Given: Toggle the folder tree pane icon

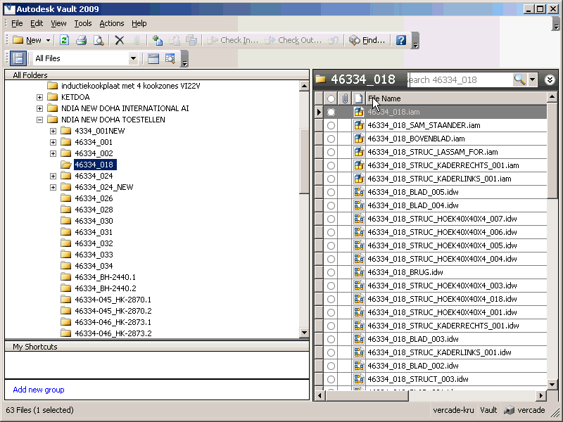Looking at the screenshot, I should pyautogui.click(x=18, y=58).
